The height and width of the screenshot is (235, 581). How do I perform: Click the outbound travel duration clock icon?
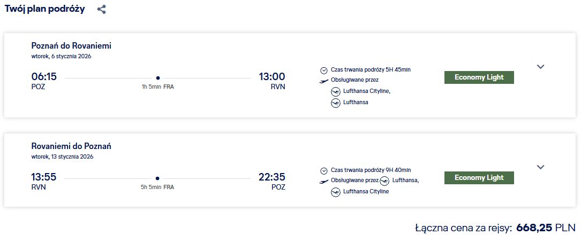coord(324,70)
